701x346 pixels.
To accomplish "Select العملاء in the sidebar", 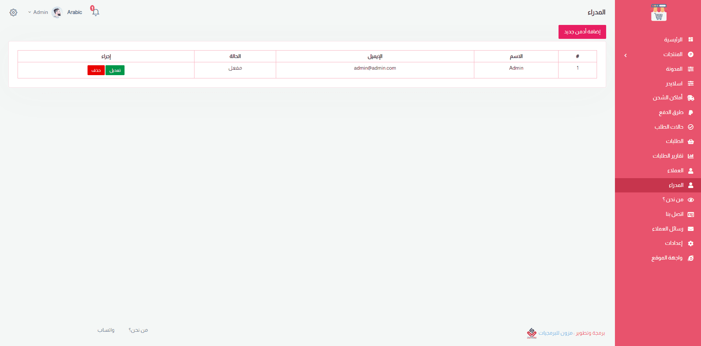I will (675, 170).
